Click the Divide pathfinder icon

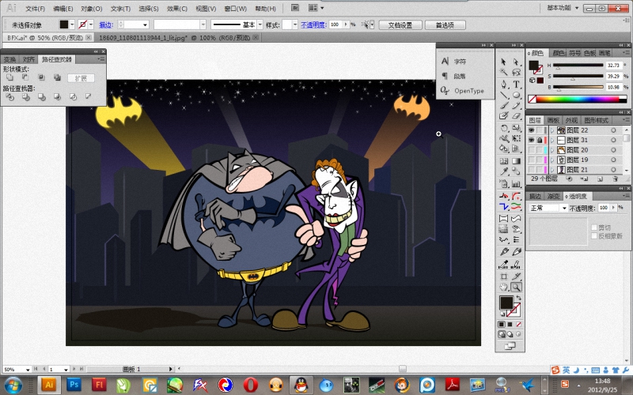(9, 96)
